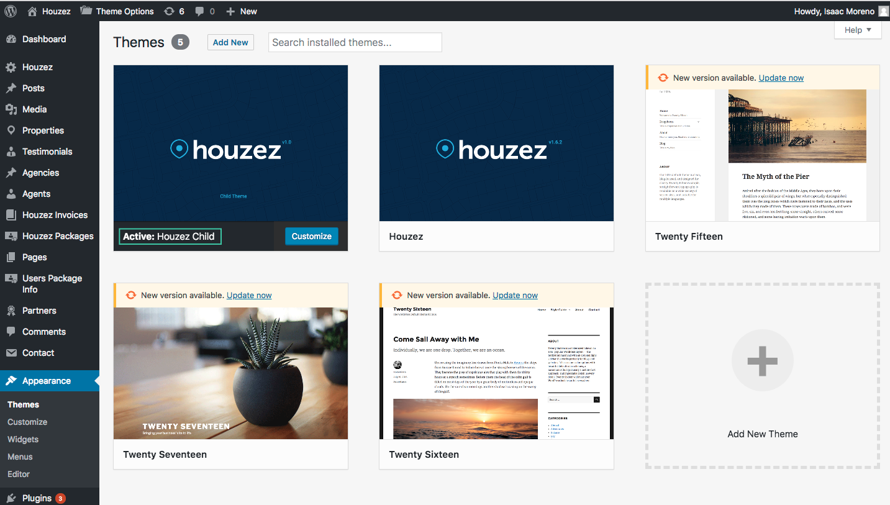Screen dimensions: 890x505
Task: Click Update now for Twenty Fifteen
Action: [x=781, y=78]
